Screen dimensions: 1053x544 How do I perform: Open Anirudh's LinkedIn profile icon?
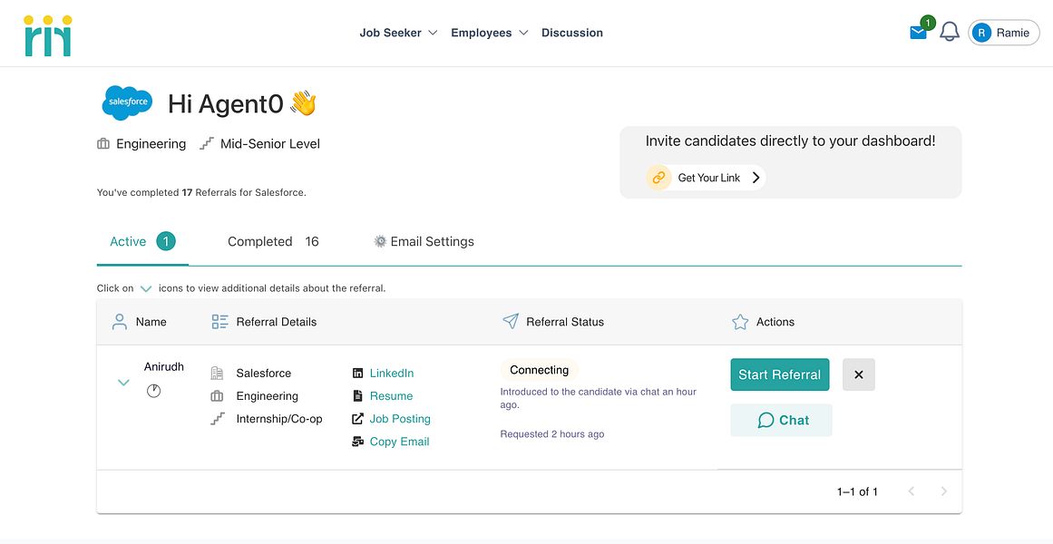click(357, 373)
